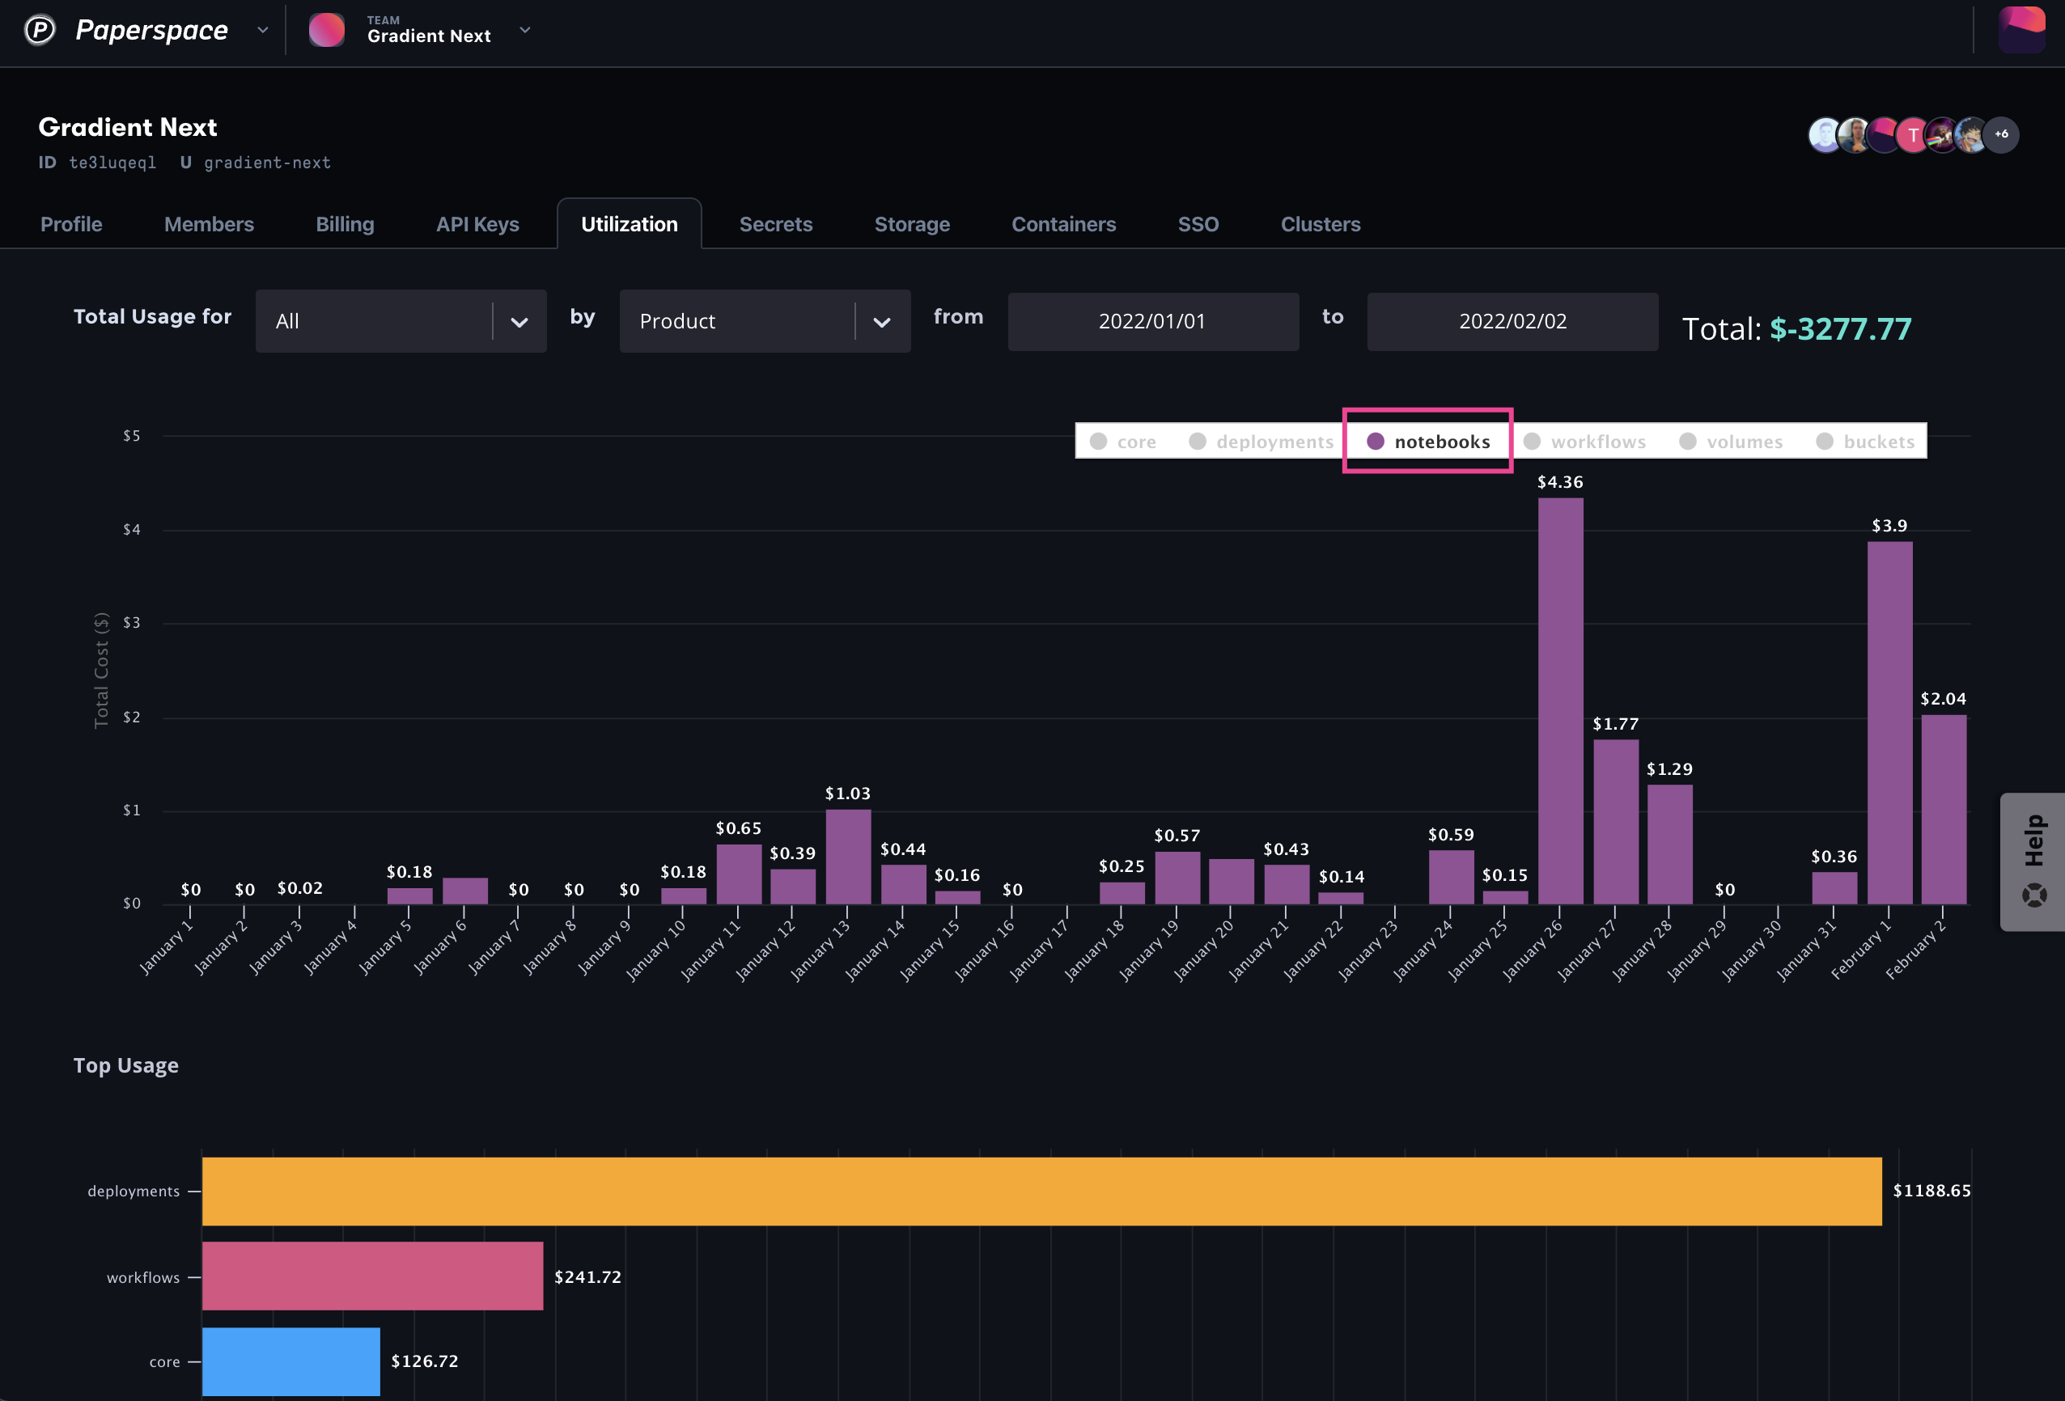Click the January 26 bar labeled $4.36
This screenshot has height=1401, width=2065.
(1560, 701)
